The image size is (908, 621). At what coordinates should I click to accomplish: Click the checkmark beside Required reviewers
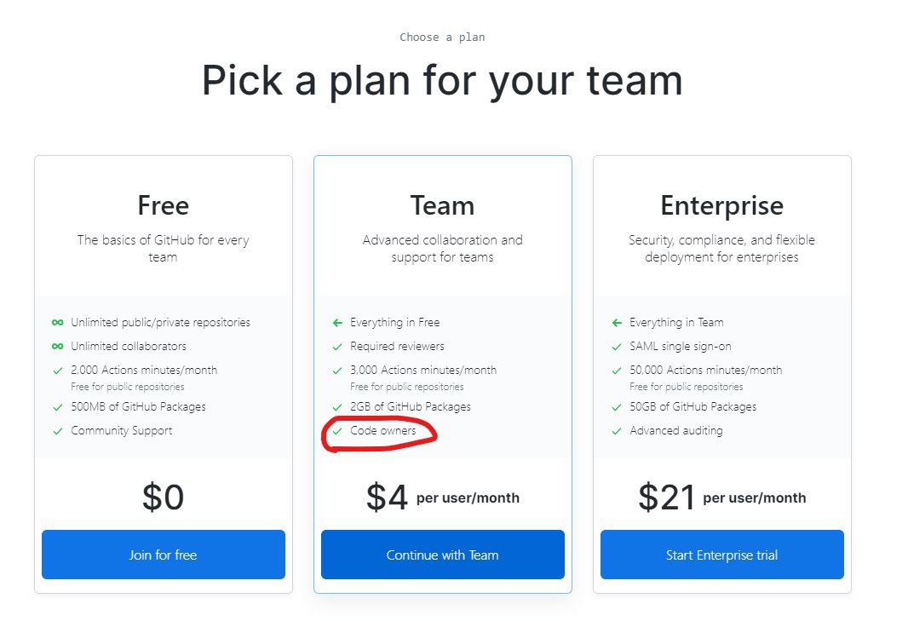(337, 347)
